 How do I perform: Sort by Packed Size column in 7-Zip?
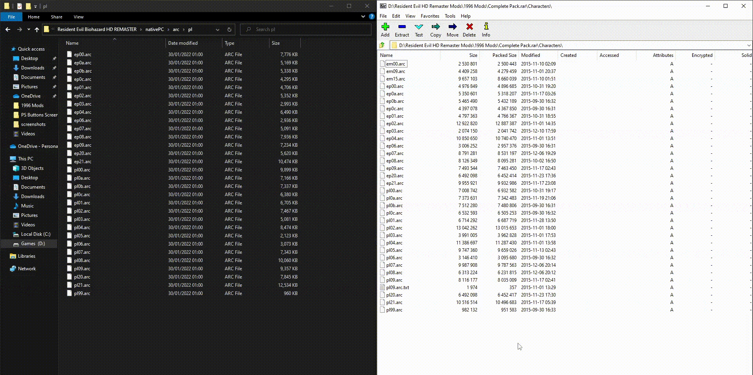tap(499, 55)
